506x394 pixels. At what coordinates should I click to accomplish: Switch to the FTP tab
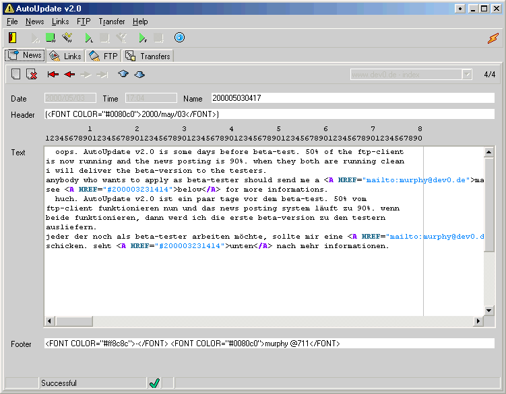(103, 56)
